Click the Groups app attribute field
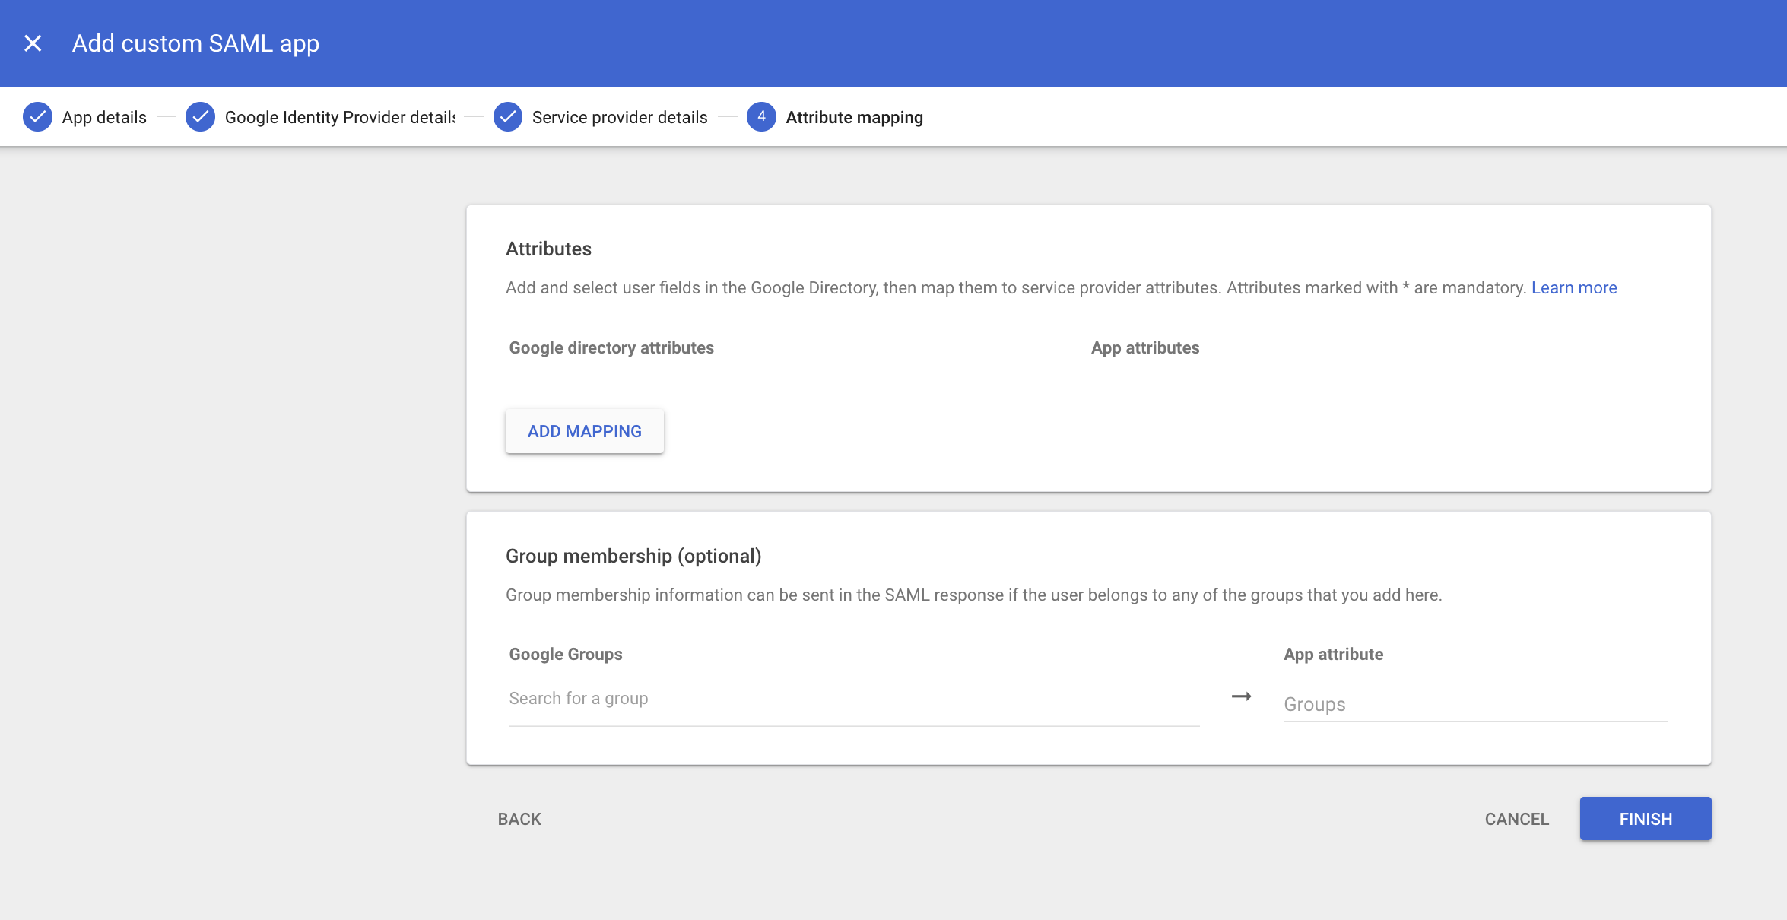The image size is (1787, 920). tap(1474, 704)
